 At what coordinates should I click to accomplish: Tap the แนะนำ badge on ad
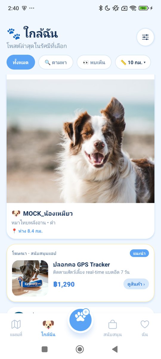(x=139, y=253)
